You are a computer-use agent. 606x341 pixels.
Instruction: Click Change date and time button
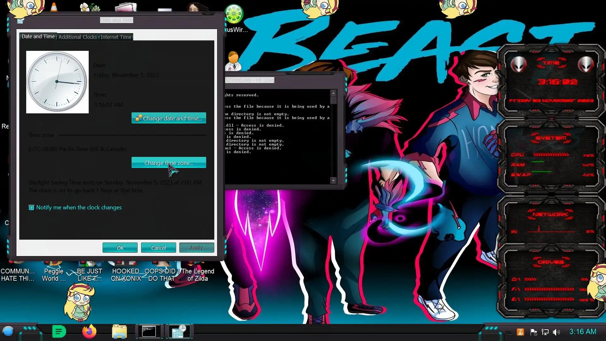(x=169, y=118)
